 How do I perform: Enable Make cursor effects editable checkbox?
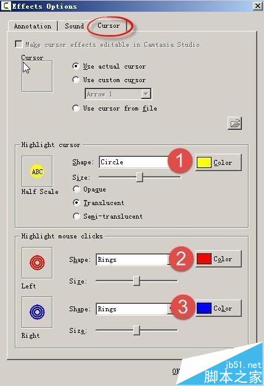pos(19,44)
